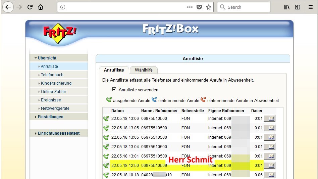Screen dimensions: 318x179
Task: Add 13:01 call to phonebook
Action: 270,156
